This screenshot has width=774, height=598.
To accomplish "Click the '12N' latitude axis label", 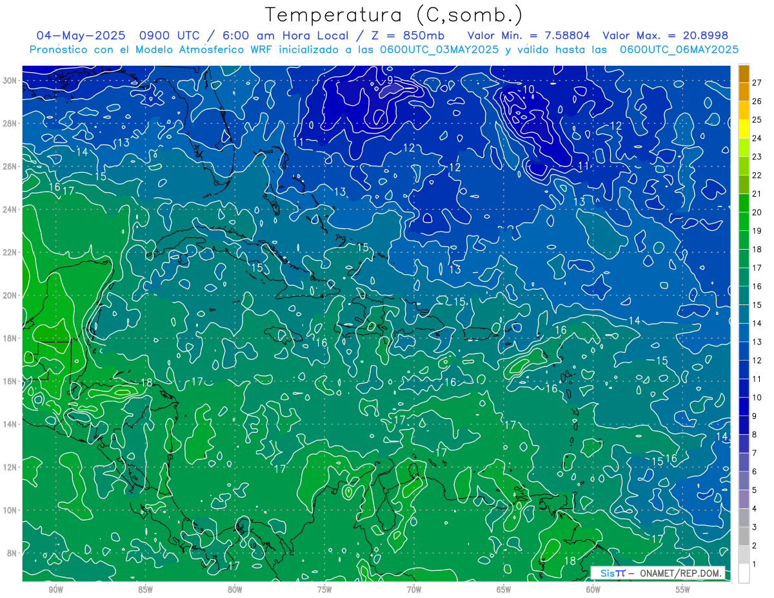I will [x=11, y=467].
